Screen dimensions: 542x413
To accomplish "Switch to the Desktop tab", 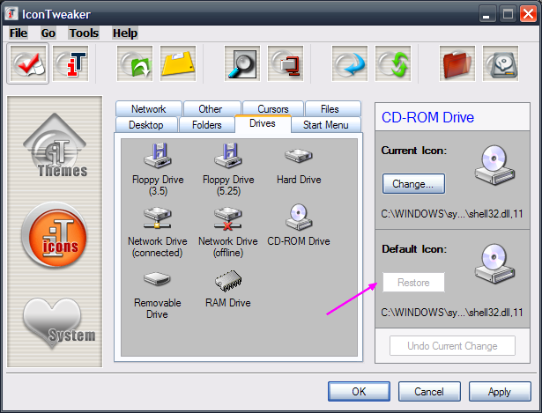I will coord(146,125).
